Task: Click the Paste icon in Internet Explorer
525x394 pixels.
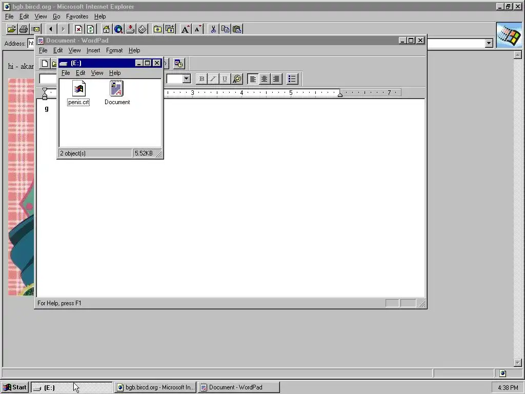Action: point(237,29)
